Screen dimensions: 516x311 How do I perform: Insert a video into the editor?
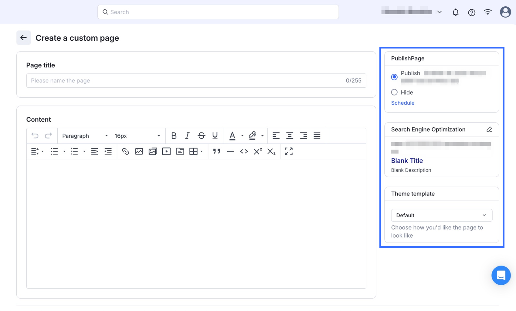[166, 152]
